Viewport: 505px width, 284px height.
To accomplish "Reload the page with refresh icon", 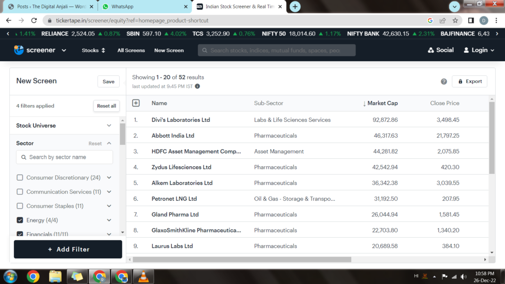I will 34,20.
